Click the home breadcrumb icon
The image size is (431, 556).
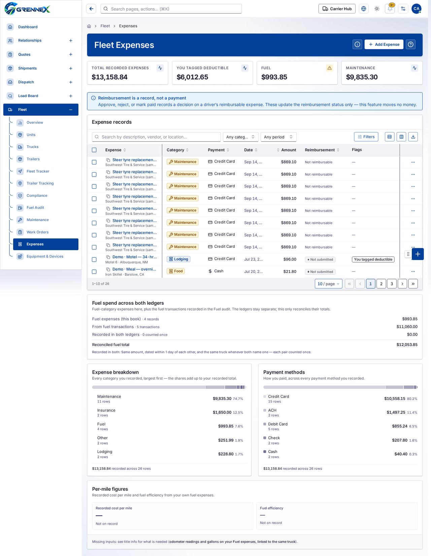click(89, 26)
